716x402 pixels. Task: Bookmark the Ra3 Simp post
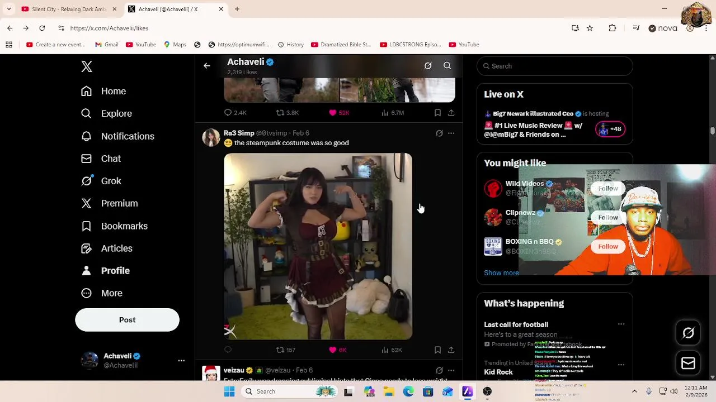coord(437,350)
